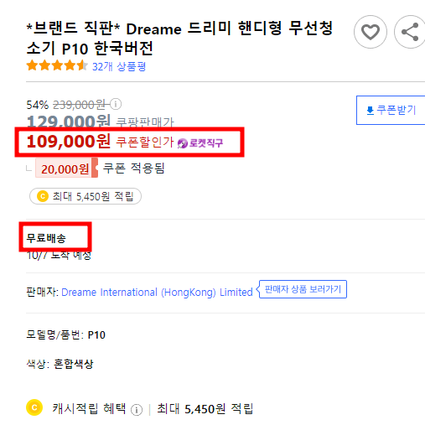This screenshot has width=425, height=425.
Task: Click the yellow cash coin icon at bottom
Action: (34, 407)
